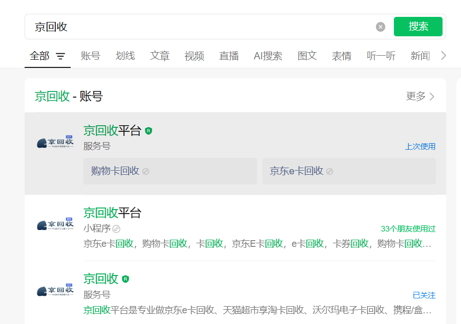Switch to the 划线 tab
461x324 pixels.
click(x=125, y=56)
